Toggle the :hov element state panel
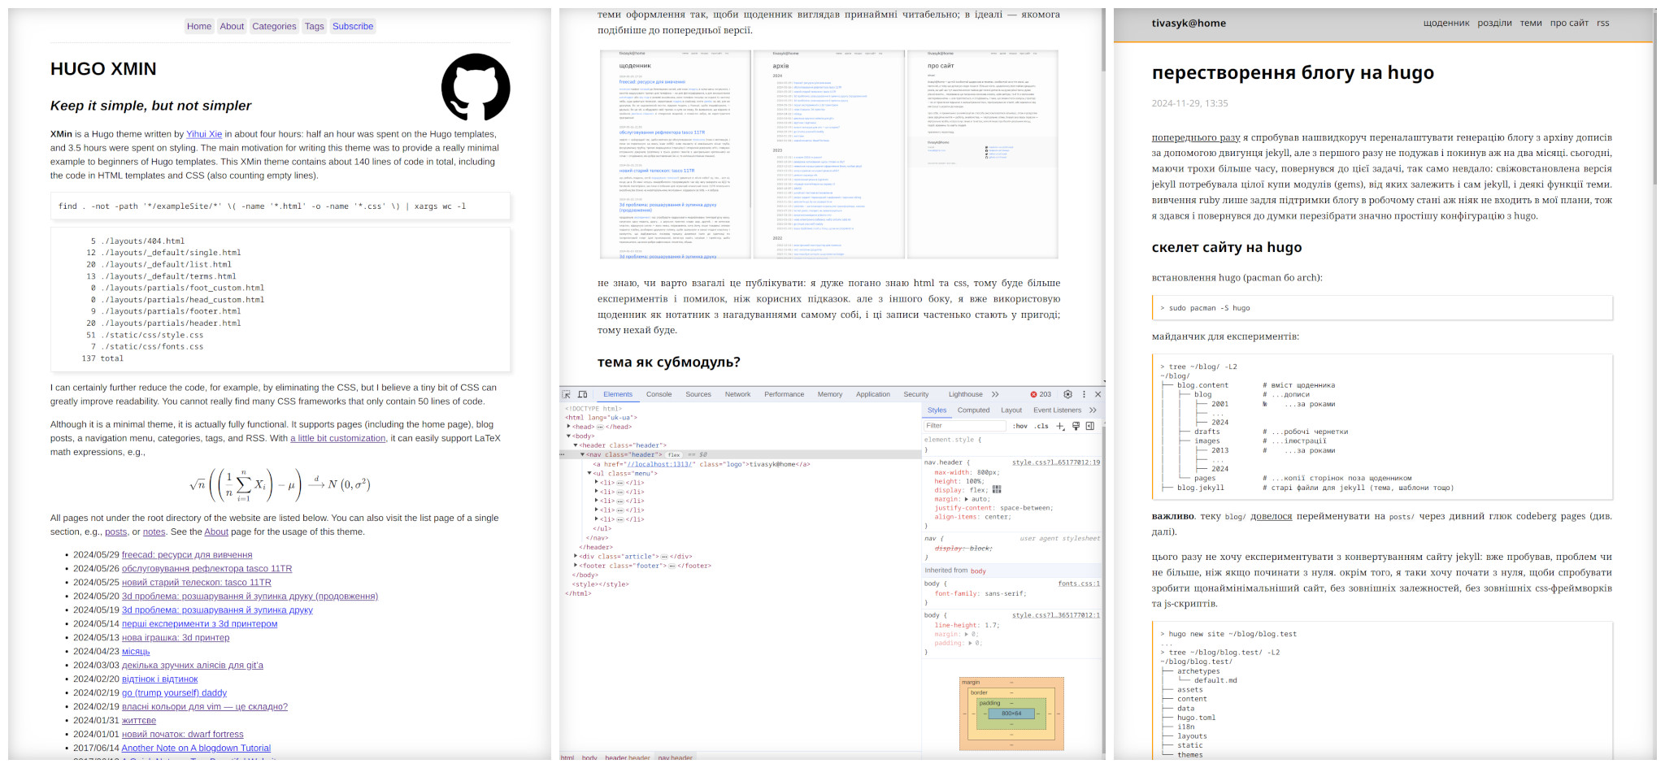The height and width of the screenshot is (768, 1665). pos(1020,426)
